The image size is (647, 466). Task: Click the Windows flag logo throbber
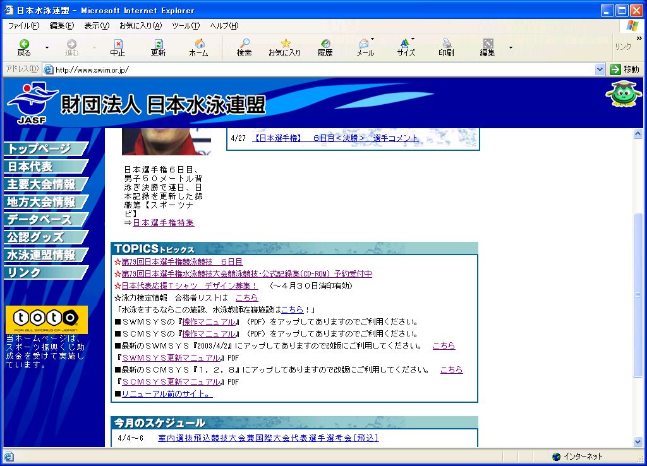(632, 25)
